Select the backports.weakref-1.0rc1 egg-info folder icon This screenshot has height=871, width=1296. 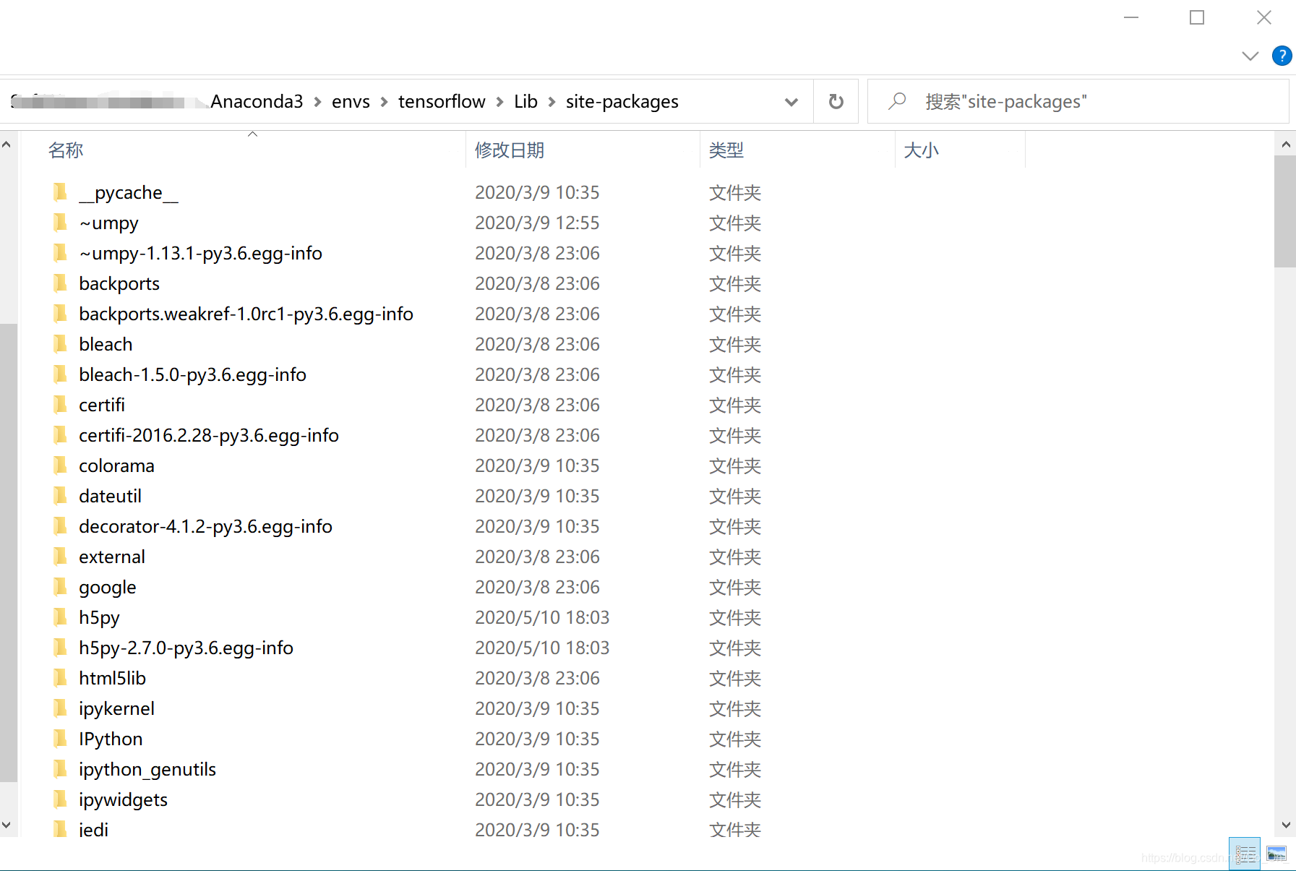(60, 314)
